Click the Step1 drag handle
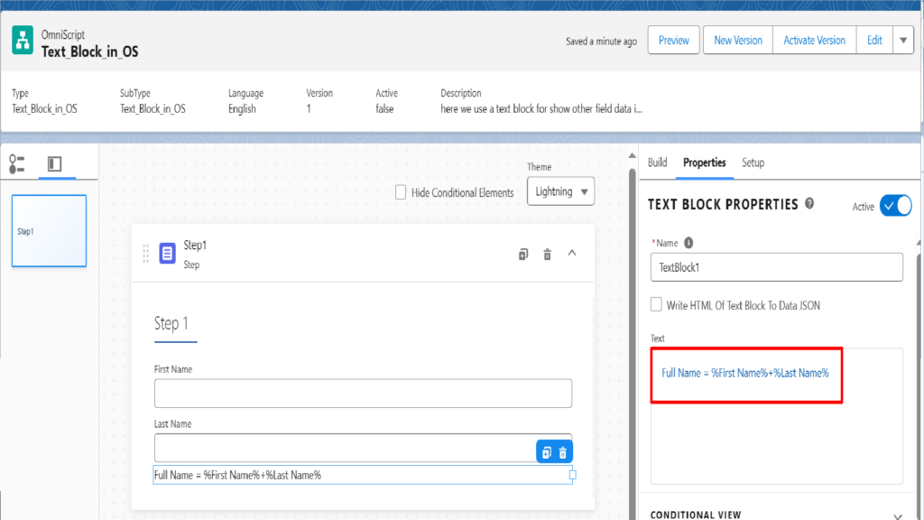The width and height of the screenshot is (924, 520). (x=145, y=254)
